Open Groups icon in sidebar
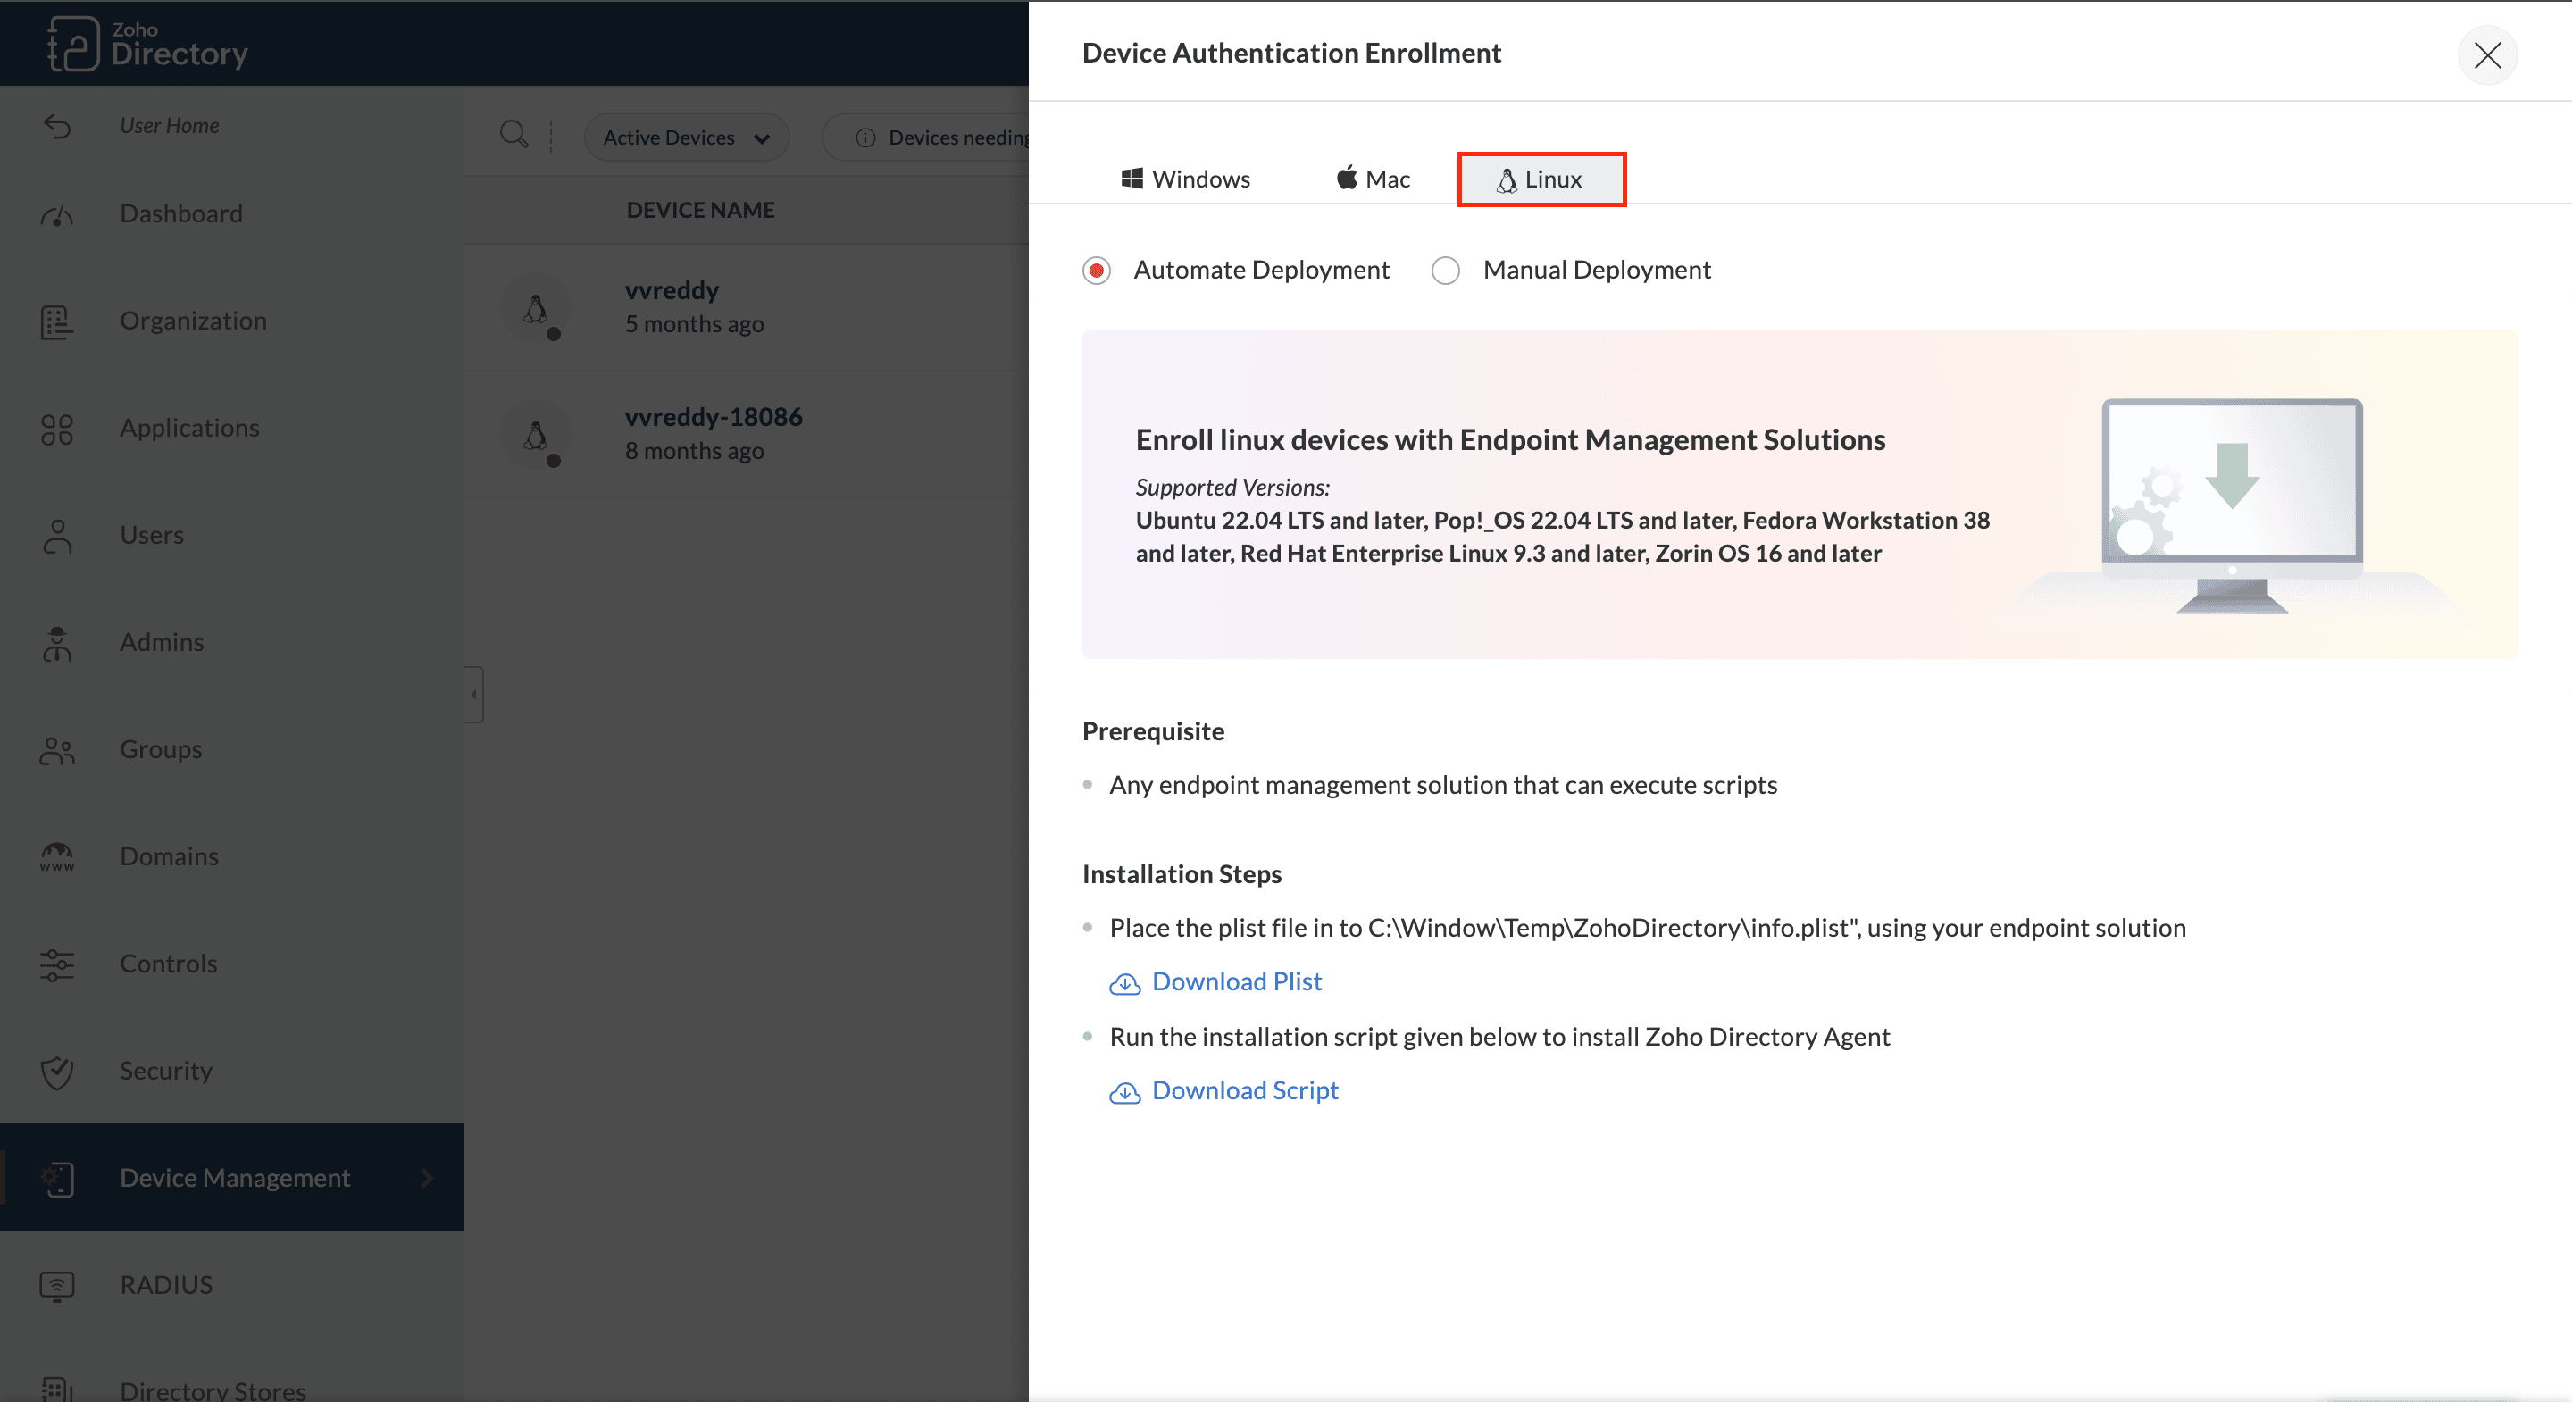The image size is (2572, 1402). tap(57, 750)
